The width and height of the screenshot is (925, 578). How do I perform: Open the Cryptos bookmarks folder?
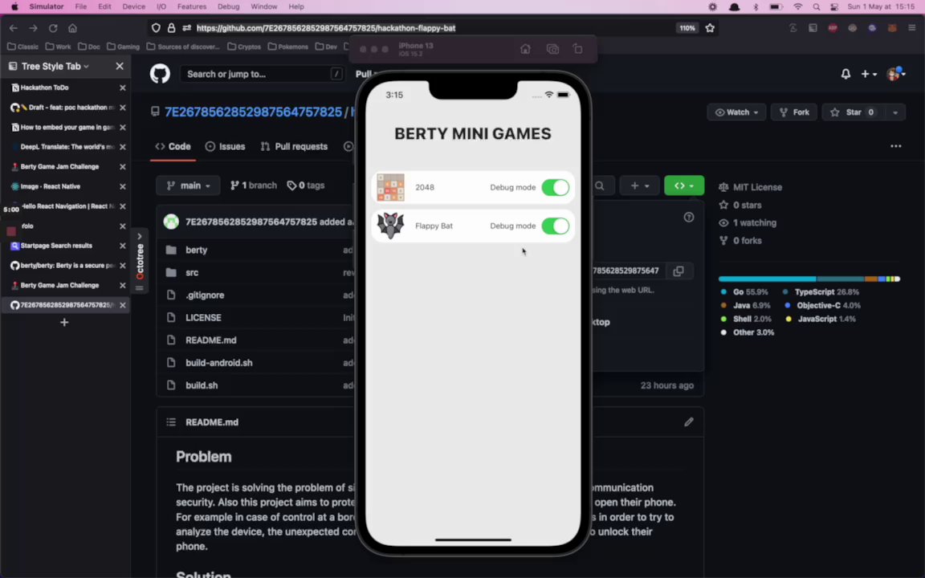[243, 47]
